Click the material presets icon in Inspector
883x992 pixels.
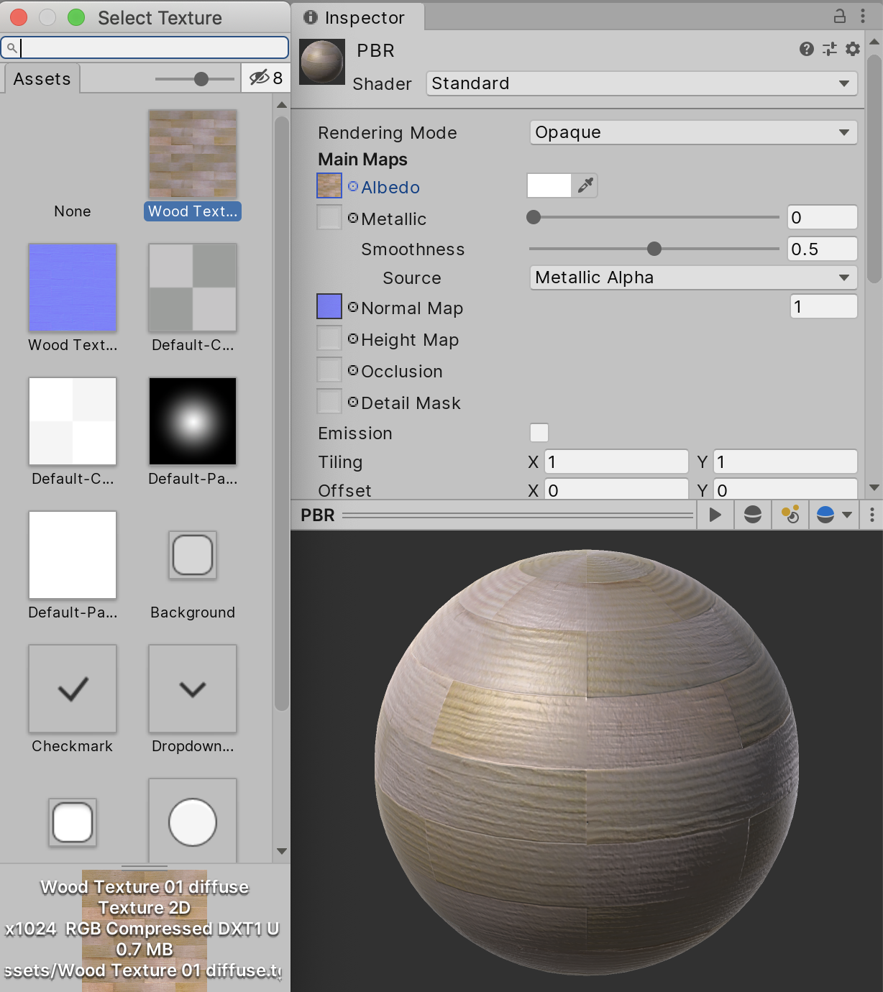pyautogui.click(x=828, y=50)
